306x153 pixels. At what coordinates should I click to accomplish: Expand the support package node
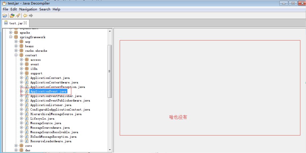point(22,73)
